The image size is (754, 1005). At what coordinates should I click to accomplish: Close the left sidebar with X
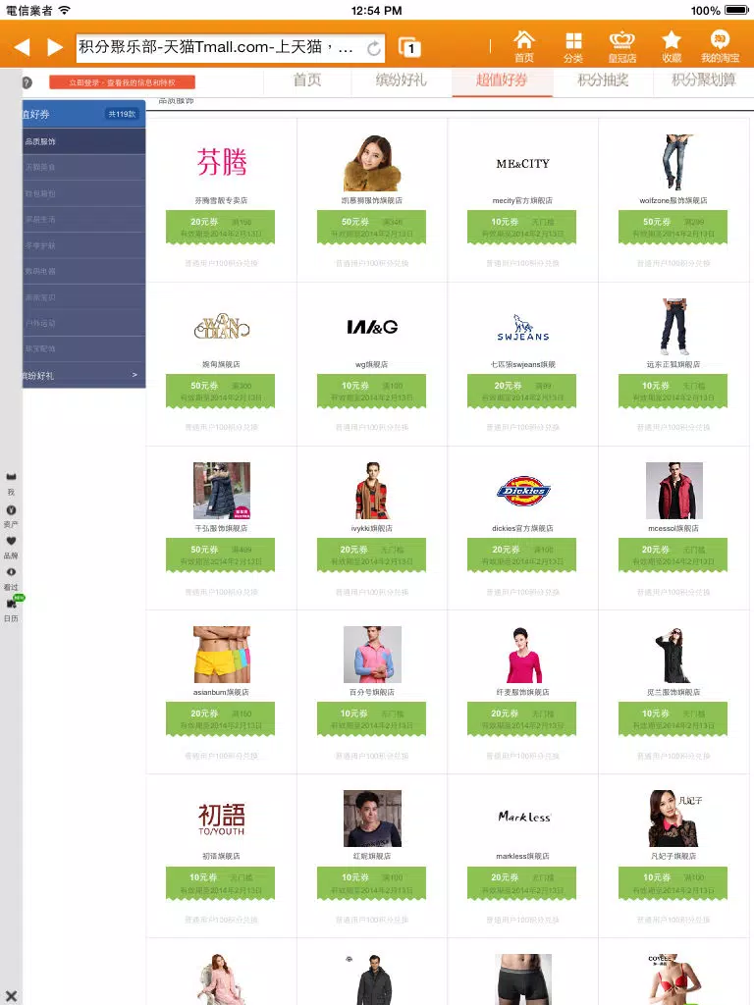point(11,997)
